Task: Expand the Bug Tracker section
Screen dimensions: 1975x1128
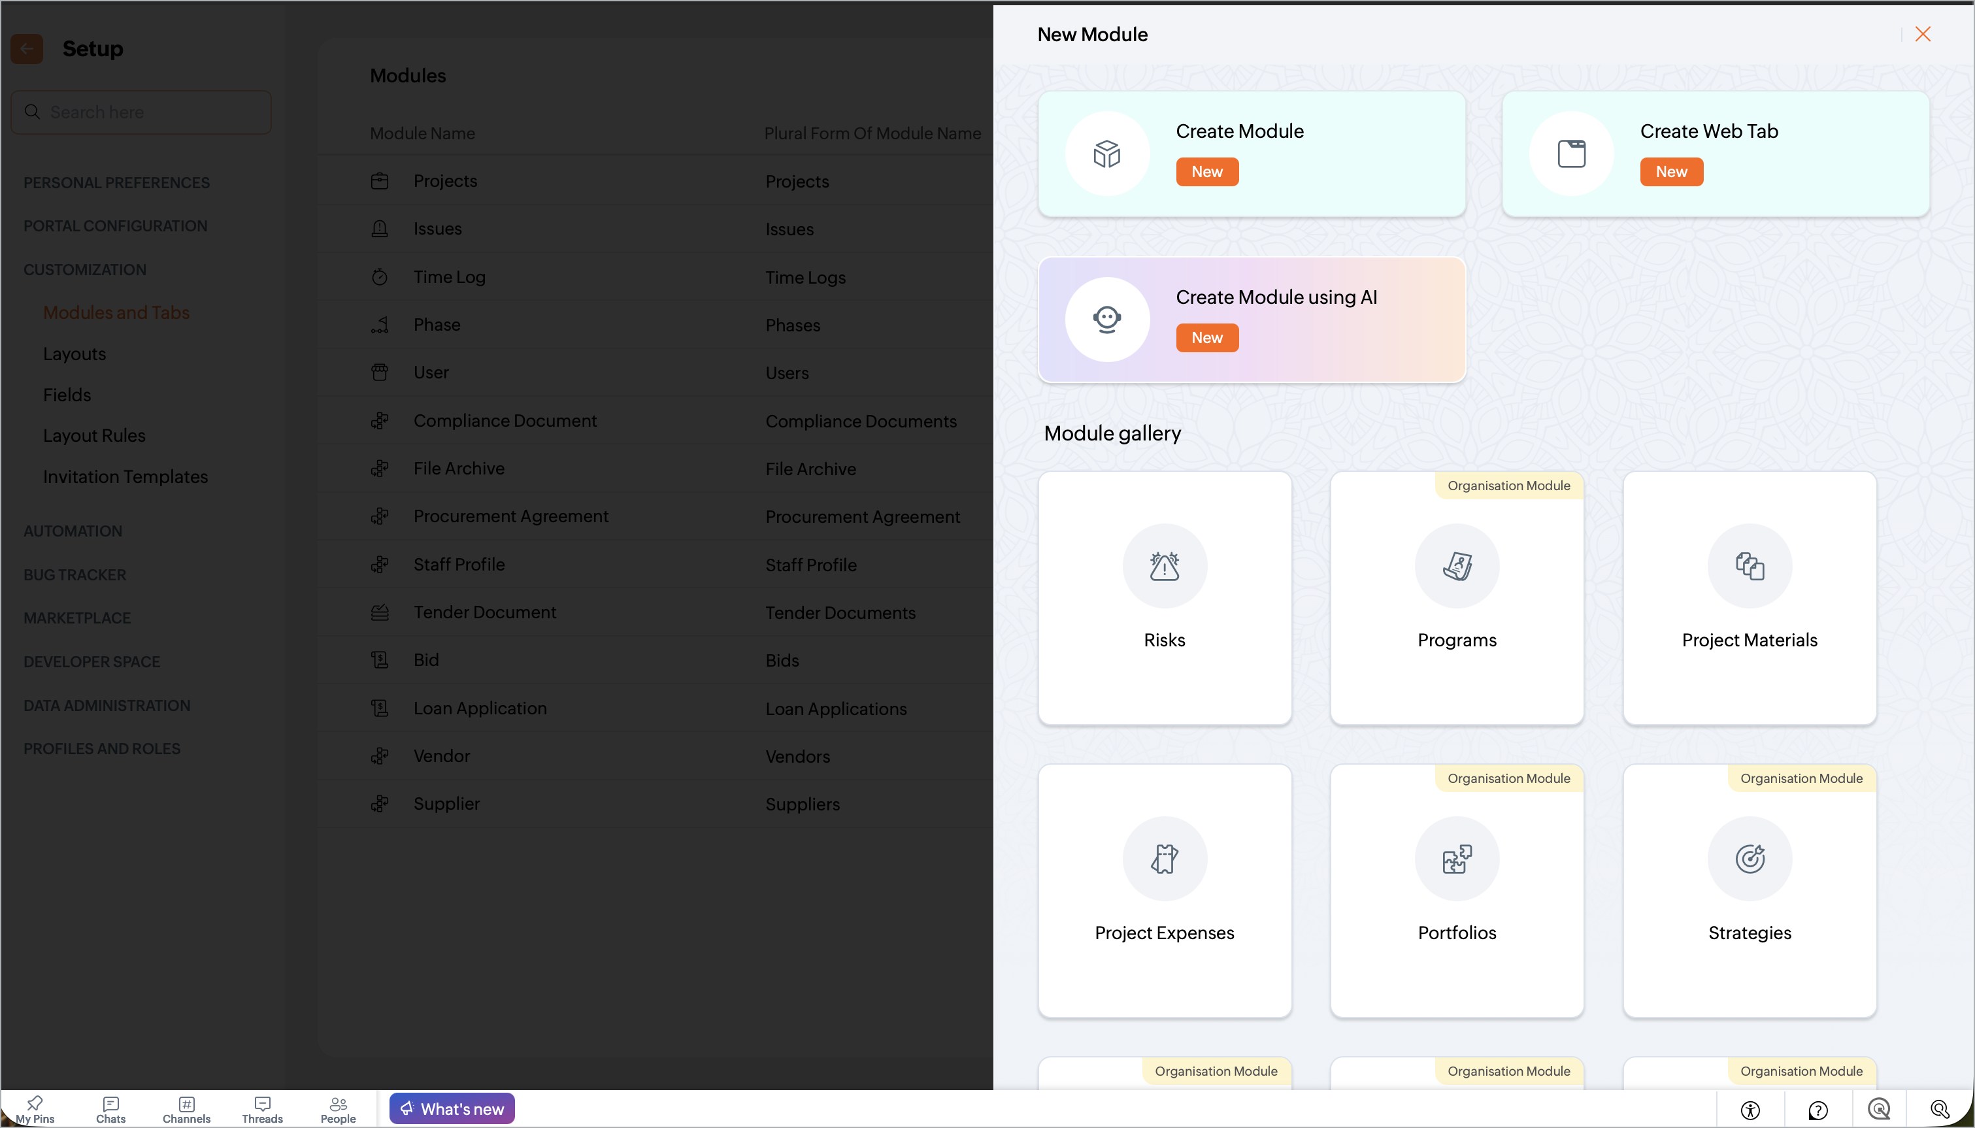Action: [x=75, y=575]
